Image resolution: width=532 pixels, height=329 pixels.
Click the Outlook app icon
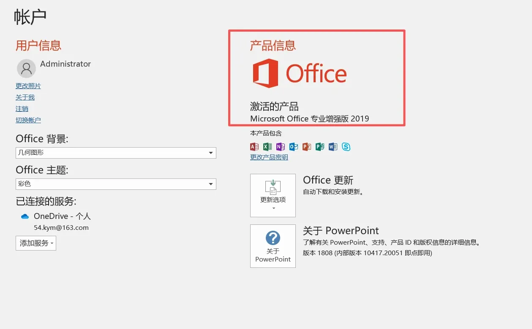pyautogui.click(x=293, y=147)
